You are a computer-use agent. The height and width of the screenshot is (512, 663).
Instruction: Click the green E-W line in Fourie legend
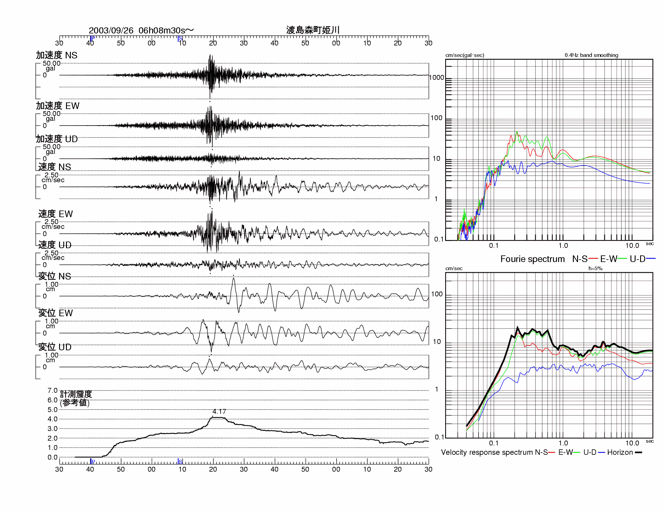[x=622, y=259]
